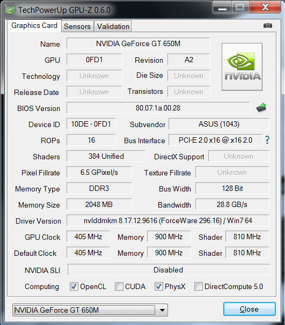This screenshot has width=285, height=325.
Task: Switch to the Validation tab
Action: [x=113, y=26]
